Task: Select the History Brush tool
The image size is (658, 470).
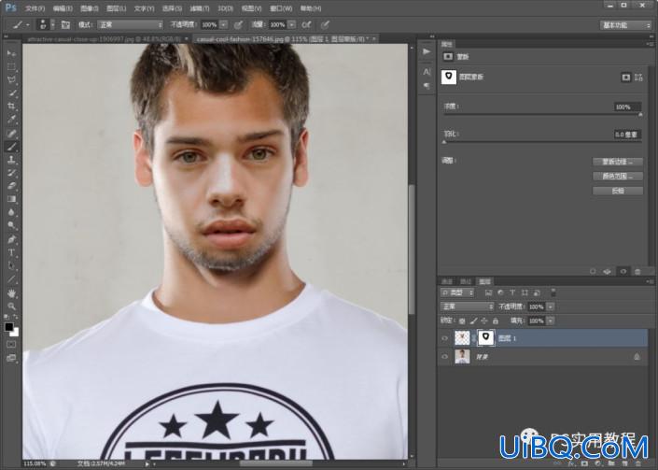Action: (x=11, y=173)
